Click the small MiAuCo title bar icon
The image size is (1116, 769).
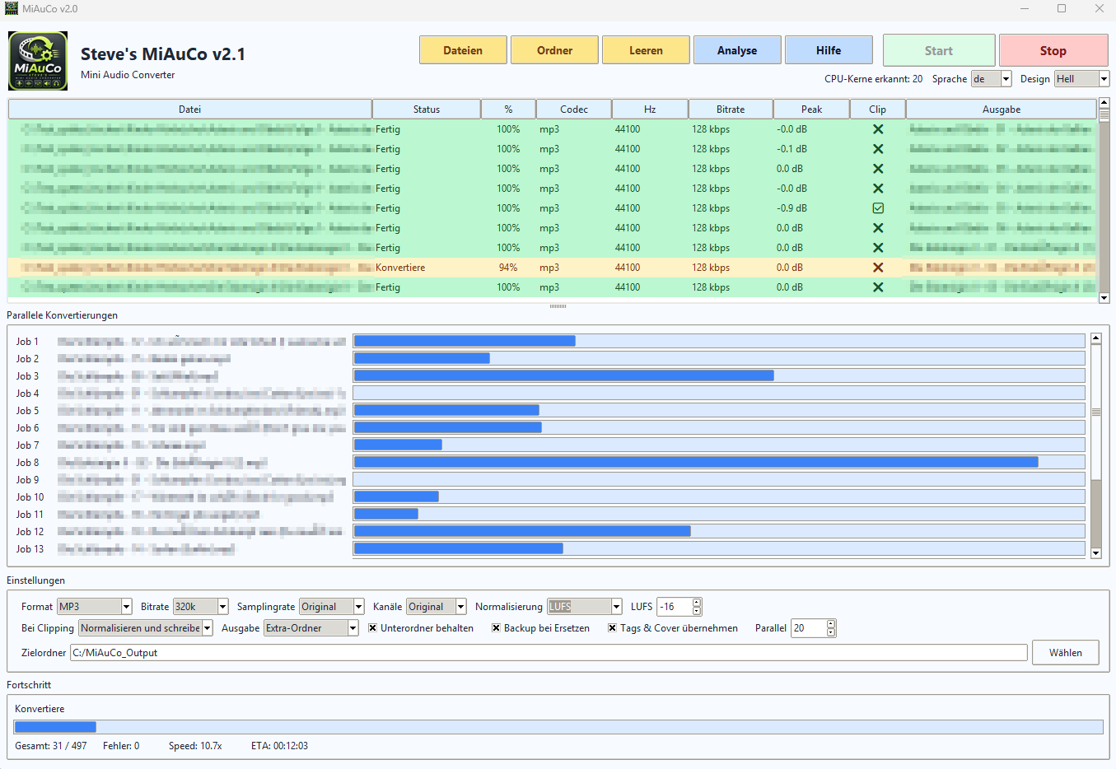pos(12,8)
